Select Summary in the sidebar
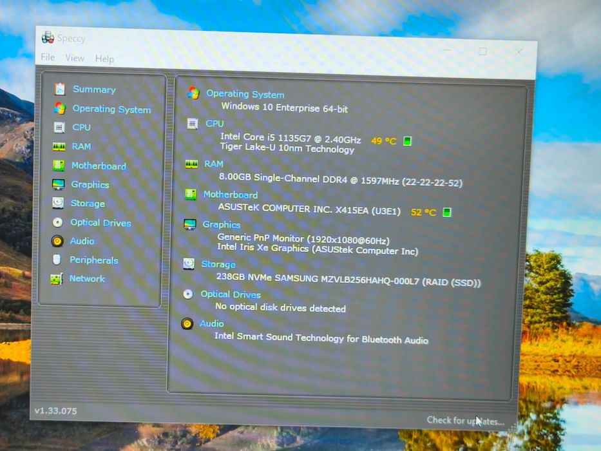Screen dimensions: 601x451 94,90
